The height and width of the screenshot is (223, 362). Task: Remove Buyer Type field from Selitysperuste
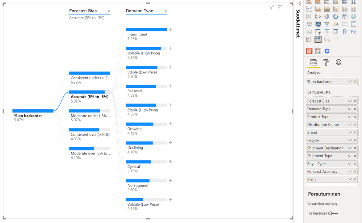(355, 164)
